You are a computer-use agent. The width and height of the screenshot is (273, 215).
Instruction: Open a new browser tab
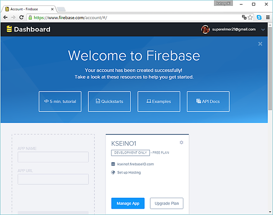click(x=61, y=9)
